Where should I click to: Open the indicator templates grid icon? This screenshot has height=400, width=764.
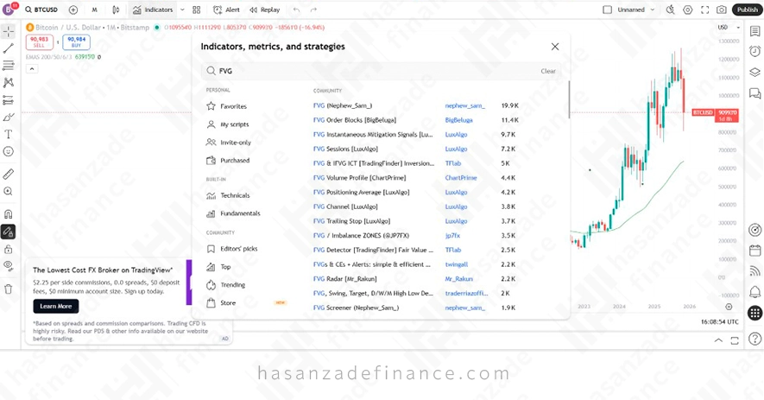click(196, 10)
